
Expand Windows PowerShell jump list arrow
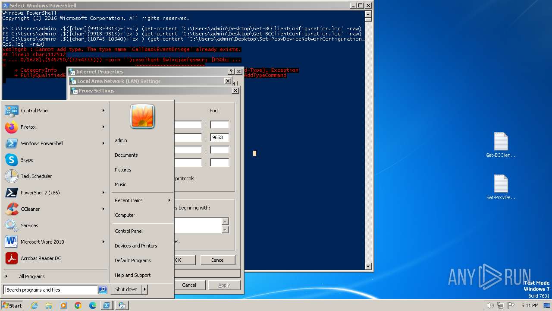103,143
